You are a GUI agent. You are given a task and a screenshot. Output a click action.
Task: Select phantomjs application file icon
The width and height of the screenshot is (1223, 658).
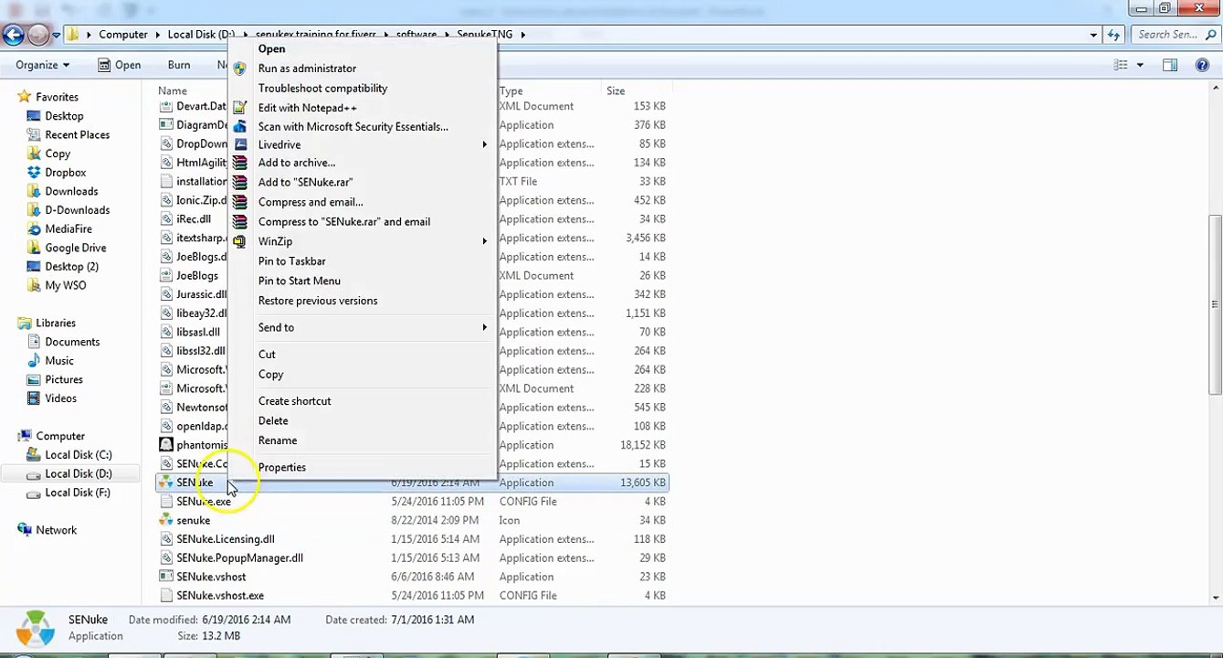click(166, 445)
